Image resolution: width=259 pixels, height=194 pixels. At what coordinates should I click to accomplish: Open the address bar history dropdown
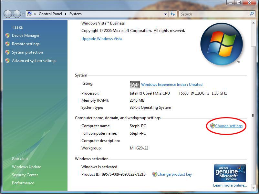point(165,14)
